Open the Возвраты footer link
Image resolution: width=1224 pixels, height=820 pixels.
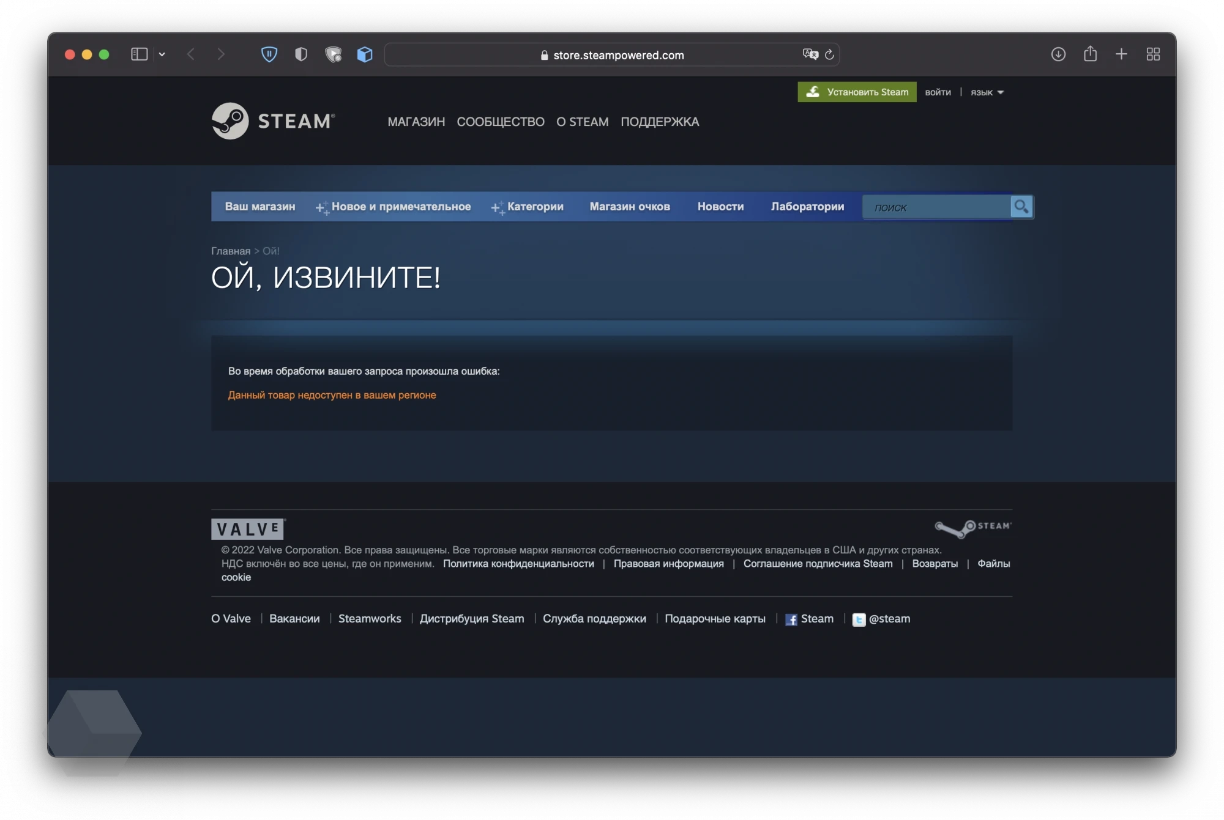(935, 564)
